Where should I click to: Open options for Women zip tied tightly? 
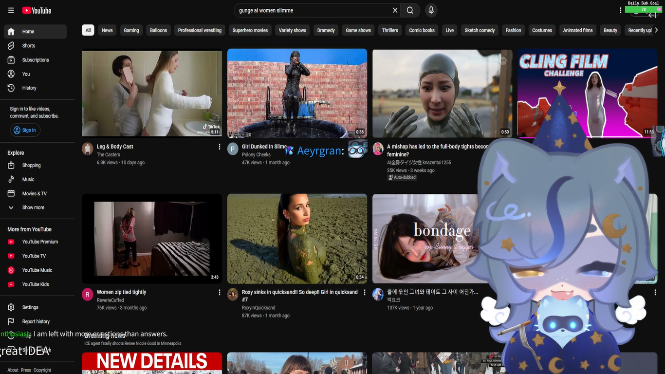click(x=220, y=292)
